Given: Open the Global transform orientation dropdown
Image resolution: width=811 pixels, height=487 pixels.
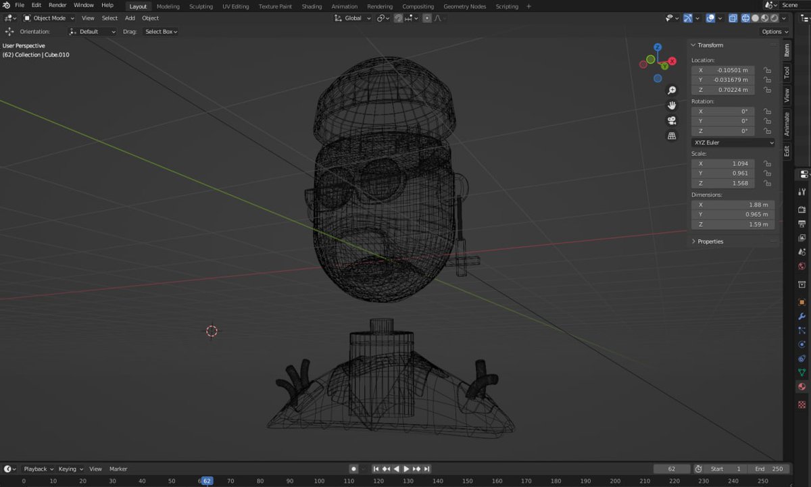Looking at the screenshot, I should pyautogui.click(x=353, y=18).
